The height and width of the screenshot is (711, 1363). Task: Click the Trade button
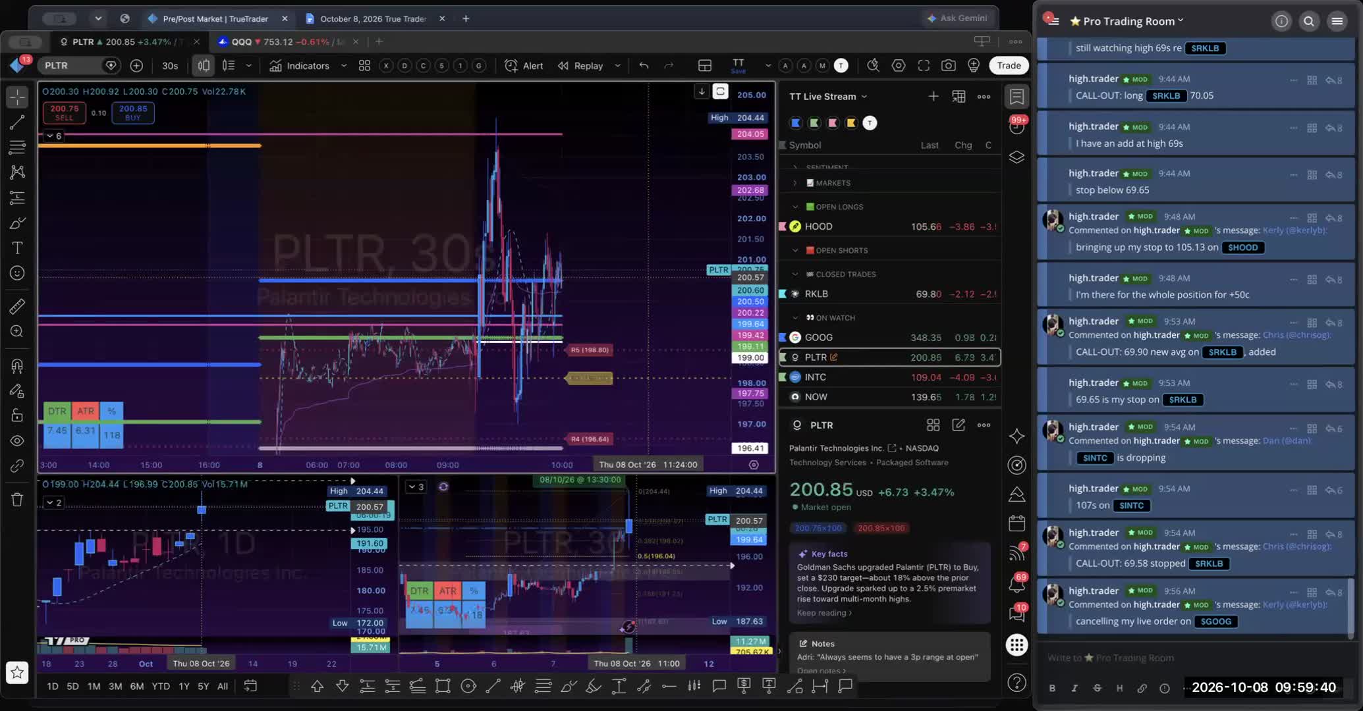pos(1008,65)
